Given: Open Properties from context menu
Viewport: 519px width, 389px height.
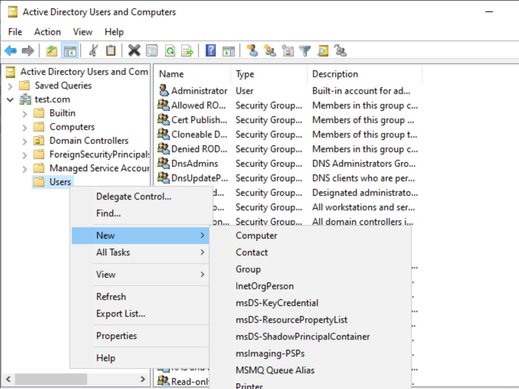Looking at the screenshot, I should point(140,336).
